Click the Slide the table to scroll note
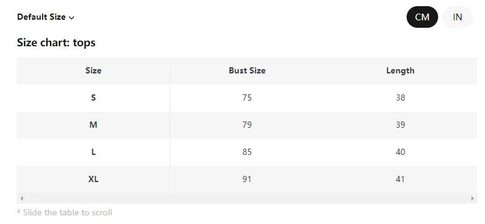The image size is (485, 224). (x=65, y=212)
